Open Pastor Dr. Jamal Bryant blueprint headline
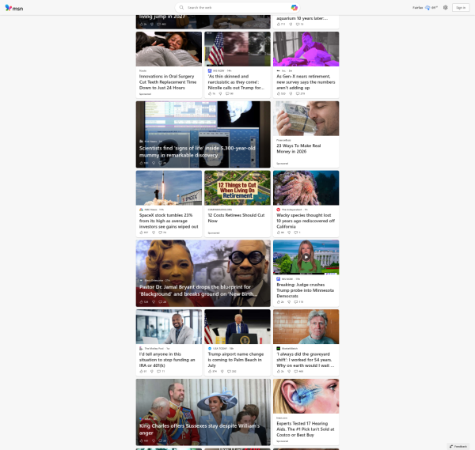475x450 pixels. pos(199,290)
